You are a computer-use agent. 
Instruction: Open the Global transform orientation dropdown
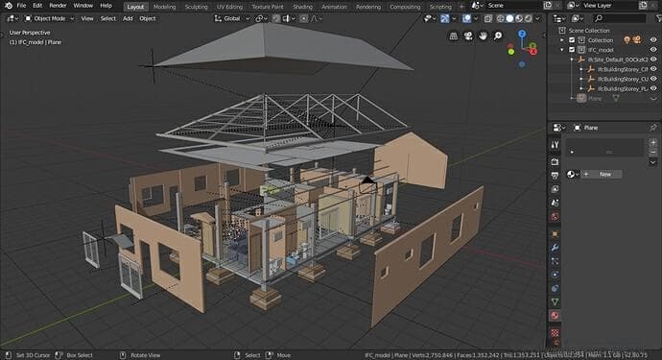pyautogui.click(x=232, y=18)
